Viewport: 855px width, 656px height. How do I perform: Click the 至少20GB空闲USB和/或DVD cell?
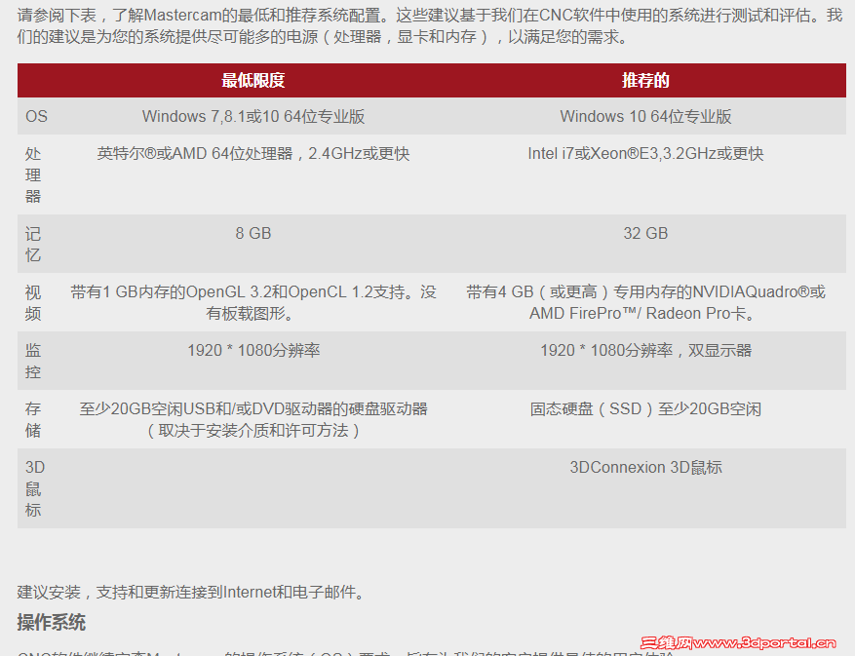253,419
